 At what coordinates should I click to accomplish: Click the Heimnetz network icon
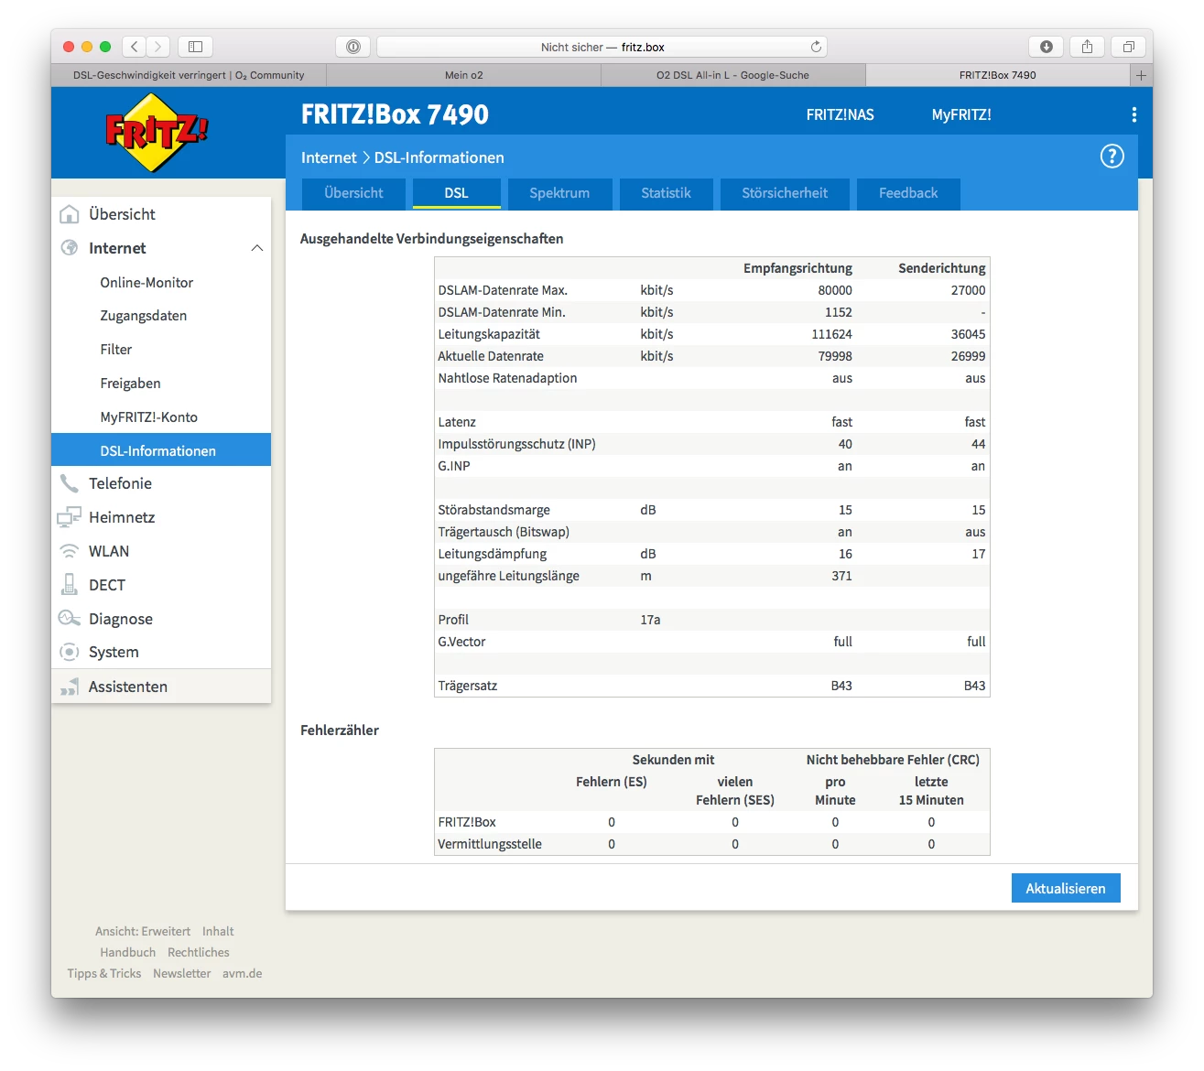click(x=69, y=517)
